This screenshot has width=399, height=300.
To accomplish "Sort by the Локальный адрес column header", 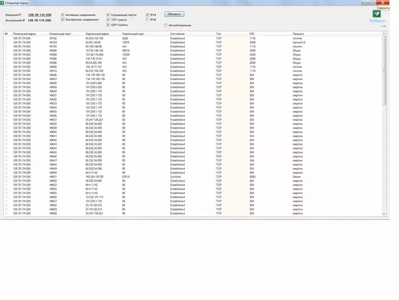I will pos(24,33).
